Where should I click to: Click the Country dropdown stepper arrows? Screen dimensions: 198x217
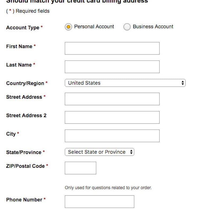click(182, 83)
